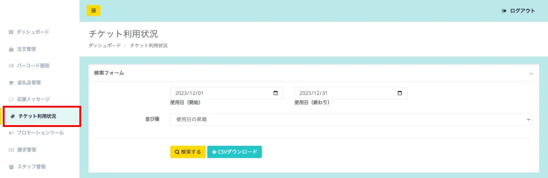
Task: Click the speech bubble icon for 応援メッセージ
Action: pyautogui.click(x=11, y=99)
